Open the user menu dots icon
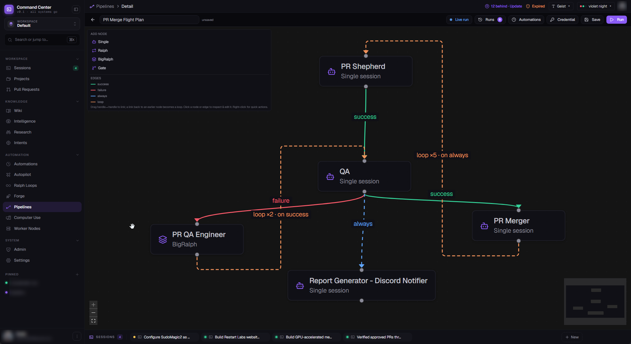 [77, 336]
